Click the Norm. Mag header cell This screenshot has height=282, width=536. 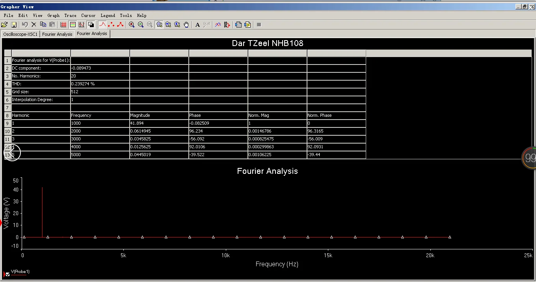click(277, 115)
